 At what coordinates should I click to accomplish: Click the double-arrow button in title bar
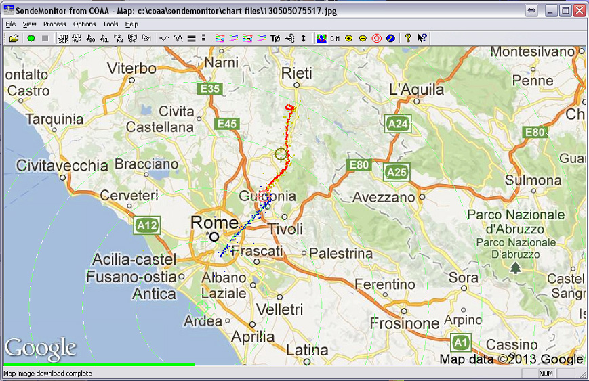531,10
